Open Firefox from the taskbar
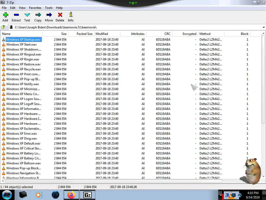Image resolution: width=266 pixels, height=200 pixels. click(71, 195)
